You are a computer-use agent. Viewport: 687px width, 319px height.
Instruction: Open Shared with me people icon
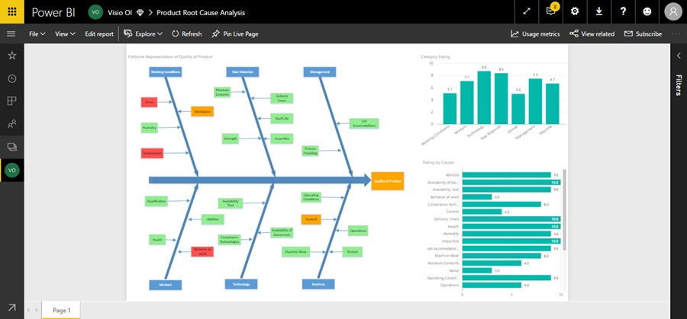(11, 125)
